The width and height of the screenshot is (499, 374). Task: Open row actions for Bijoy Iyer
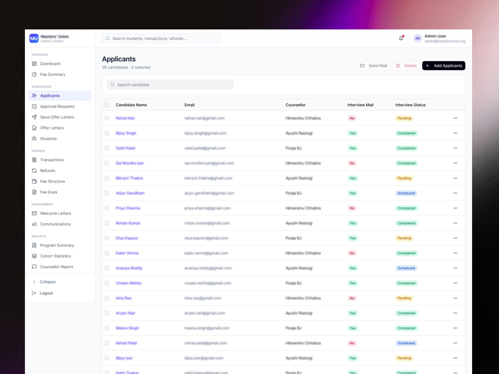coord(456,358)
